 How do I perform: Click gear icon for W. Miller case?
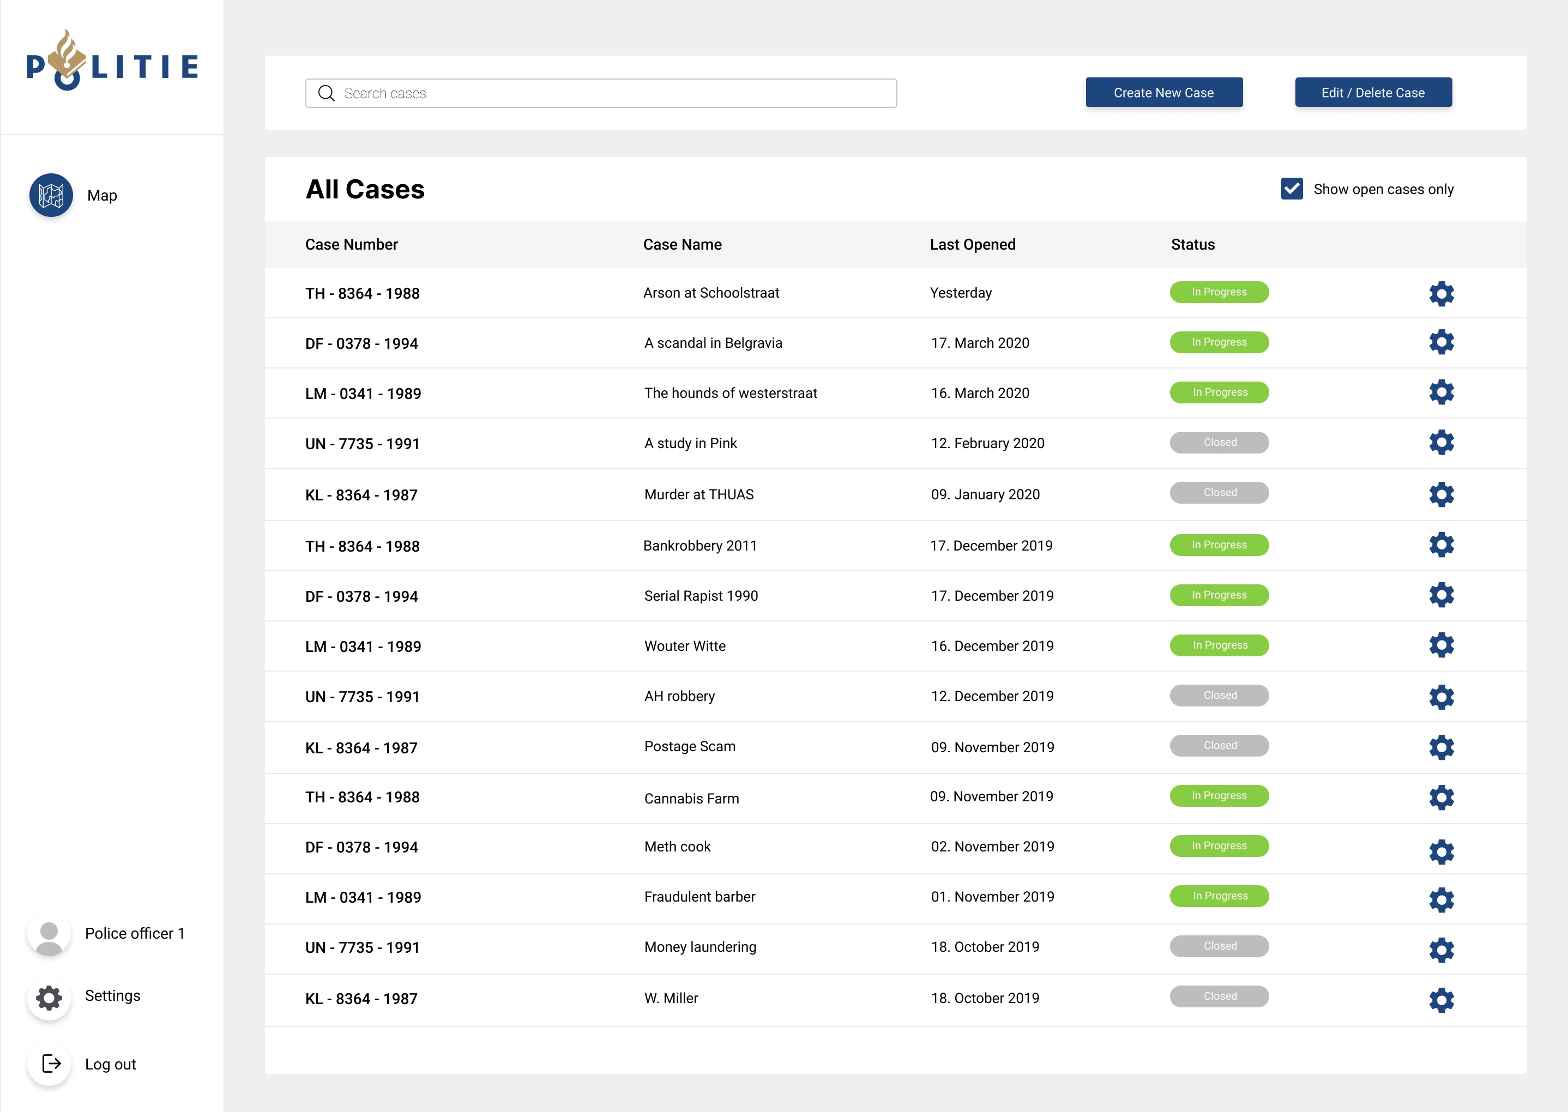pos(1442,1000)
